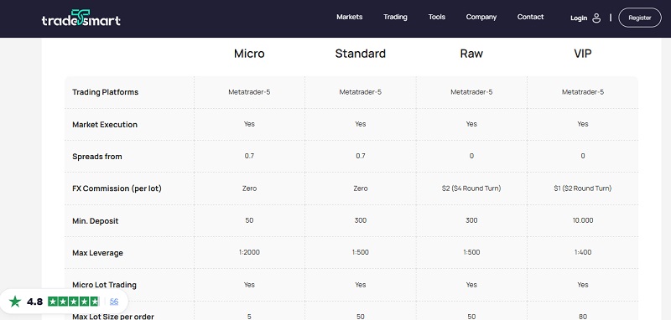
Task: Open the Contact menu
Action: (x=530, y=17)
